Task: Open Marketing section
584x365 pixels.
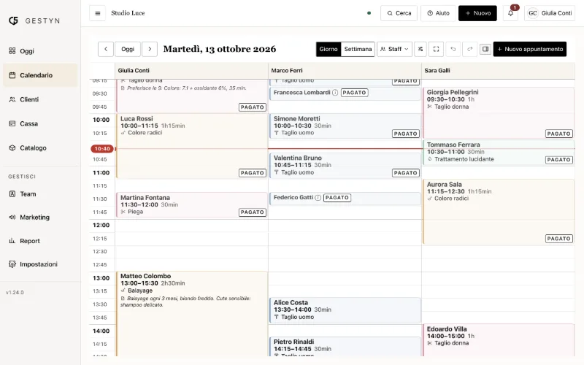Action: coord(40,217)
